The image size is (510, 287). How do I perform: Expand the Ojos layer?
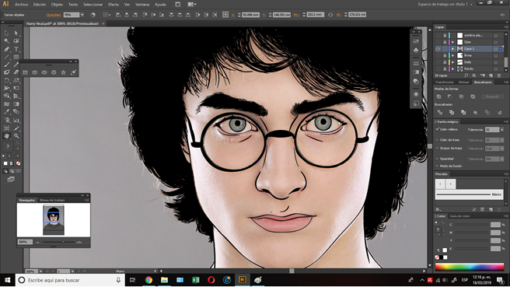452,42
